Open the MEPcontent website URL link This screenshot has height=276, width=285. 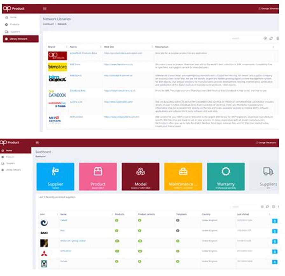(x=122, y=117)
